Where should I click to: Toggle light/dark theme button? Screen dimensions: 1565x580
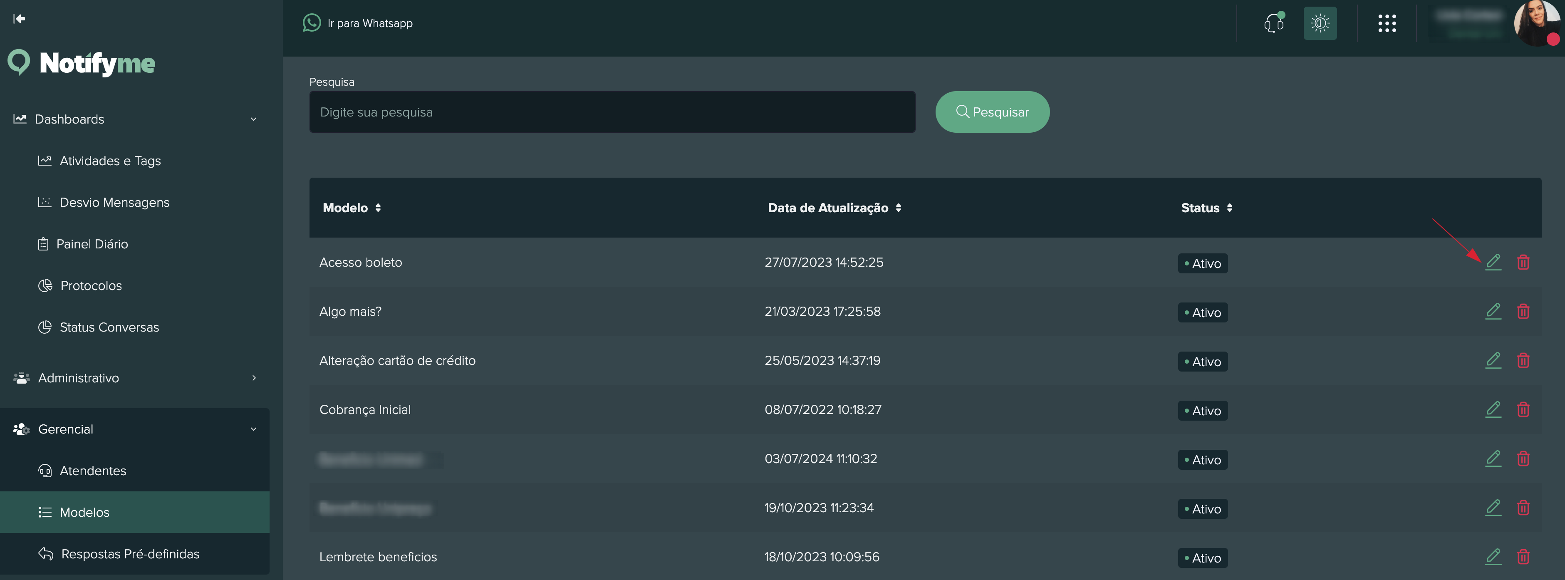tap(1320, 24)
